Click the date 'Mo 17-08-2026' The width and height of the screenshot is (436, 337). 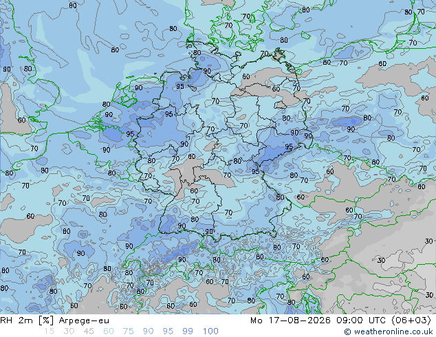click(291, 320)
